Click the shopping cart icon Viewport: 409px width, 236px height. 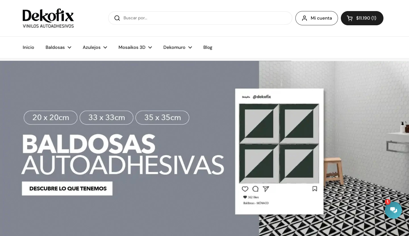click(350, 18)
